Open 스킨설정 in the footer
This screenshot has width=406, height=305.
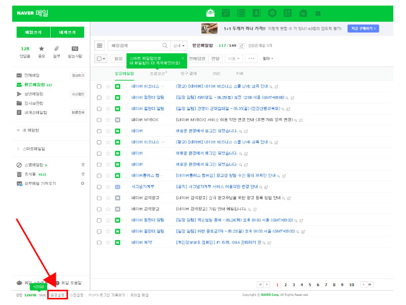tap(76, 295)
